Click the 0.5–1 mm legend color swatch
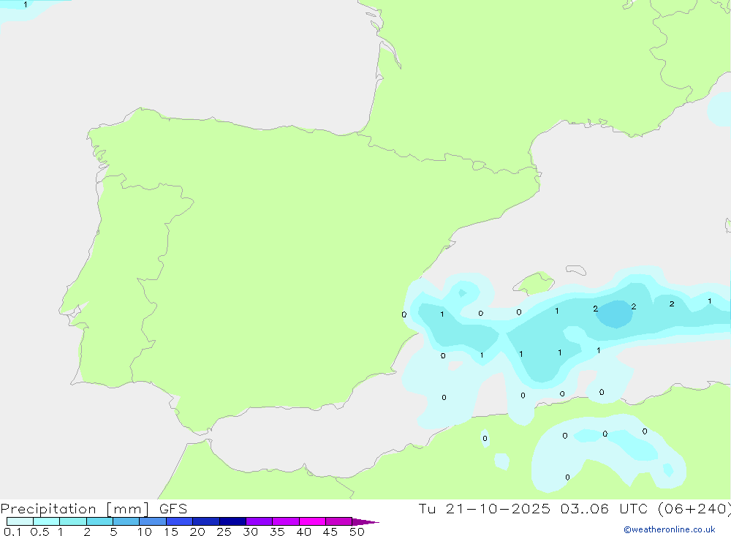The height and width of the screenshot is (536, 731). (x=47, y=521)
